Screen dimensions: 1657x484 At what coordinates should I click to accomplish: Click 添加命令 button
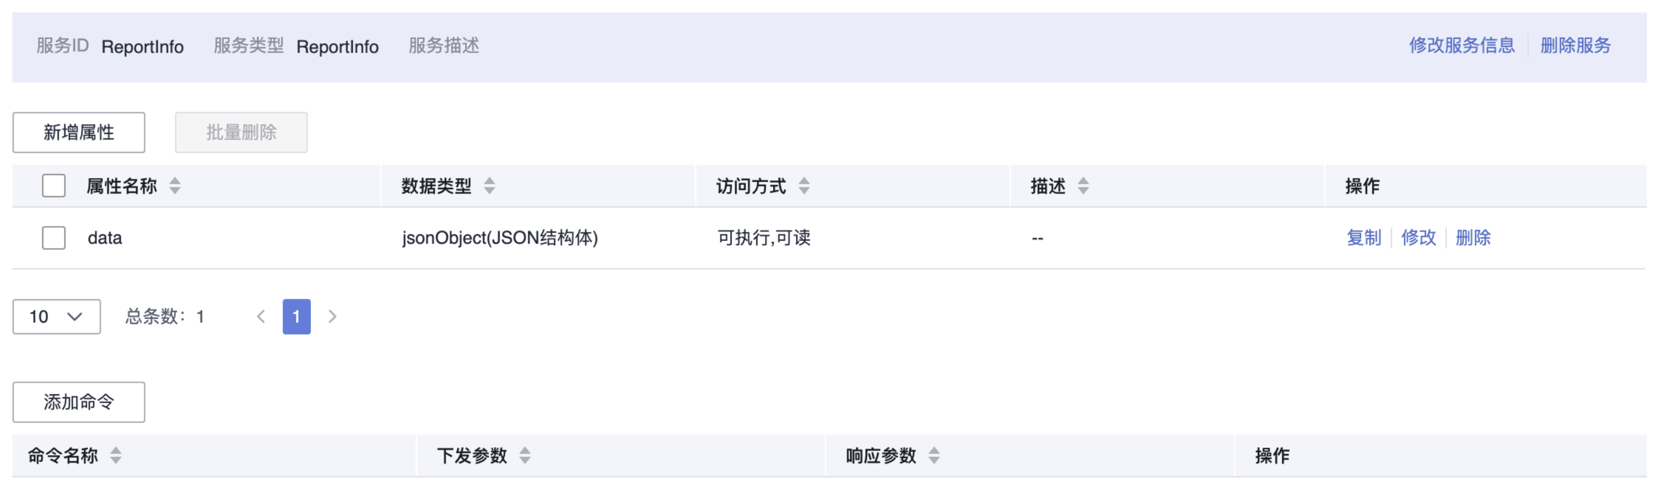pyautogui.click(x=78, y=402)
